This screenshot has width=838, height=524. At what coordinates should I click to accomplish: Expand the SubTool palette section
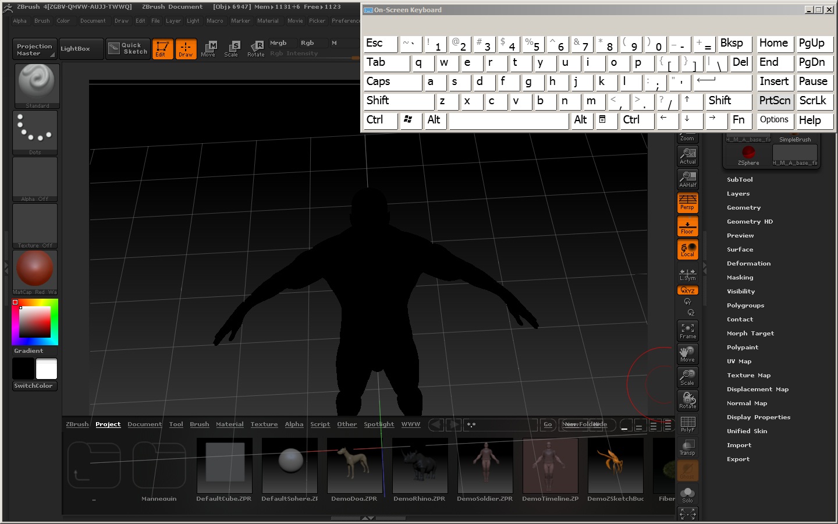[x=740, y=180]
